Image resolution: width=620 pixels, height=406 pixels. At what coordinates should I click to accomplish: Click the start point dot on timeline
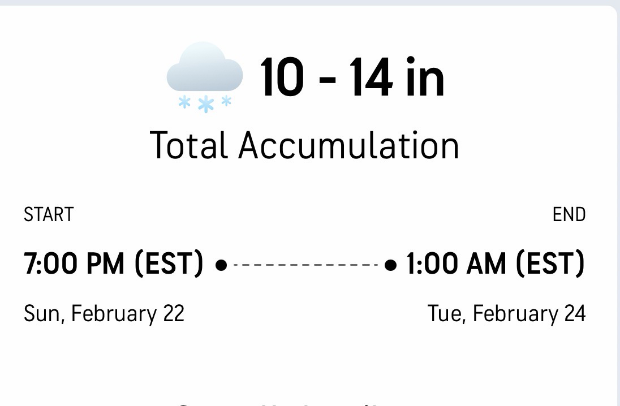[222, 264]
